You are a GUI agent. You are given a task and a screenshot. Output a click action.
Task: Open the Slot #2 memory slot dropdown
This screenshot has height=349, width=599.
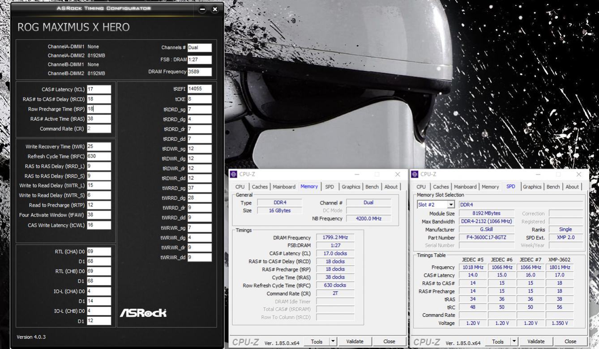[x=451, y=204]
